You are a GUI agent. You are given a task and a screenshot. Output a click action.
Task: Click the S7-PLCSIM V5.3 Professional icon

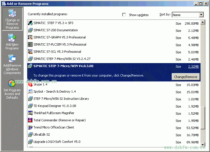[x=30, y=44]
